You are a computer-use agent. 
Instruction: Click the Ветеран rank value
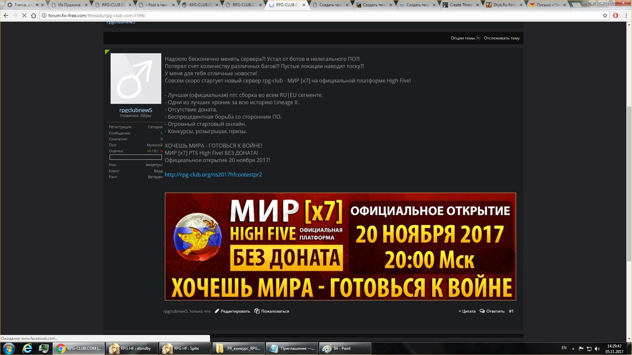click(155, 177)
